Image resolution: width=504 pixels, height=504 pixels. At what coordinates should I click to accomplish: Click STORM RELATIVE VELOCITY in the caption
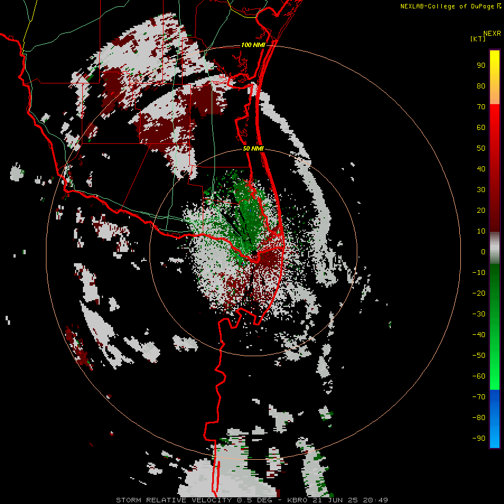click(174, 500)
